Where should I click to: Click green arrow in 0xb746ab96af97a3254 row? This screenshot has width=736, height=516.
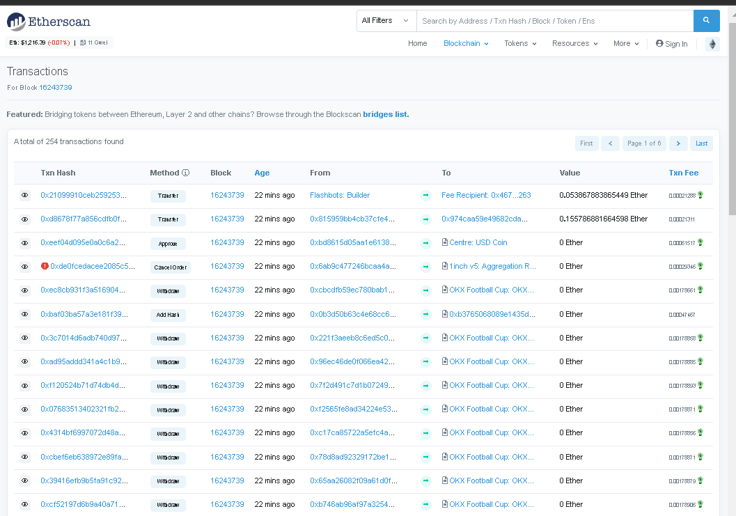tap(425, 504)
